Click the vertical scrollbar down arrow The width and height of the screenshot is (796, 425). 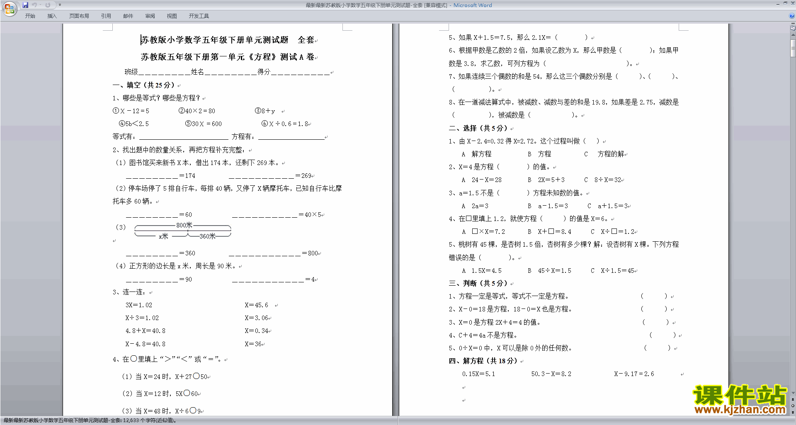793,393
